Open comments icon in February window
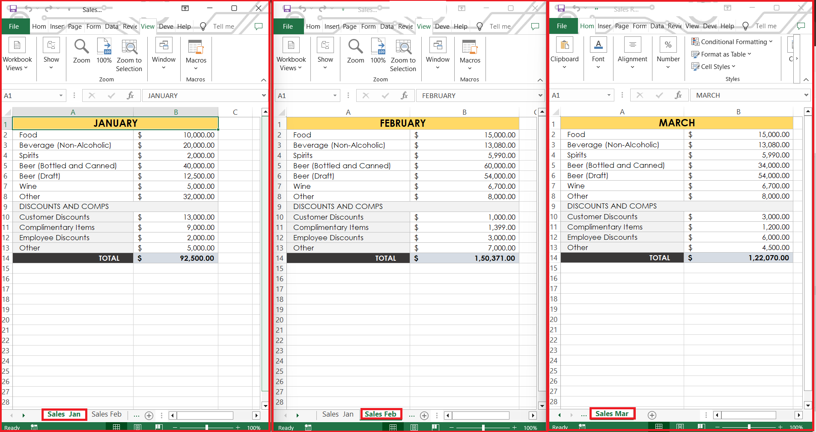The image size is (816, 432). 535,27
